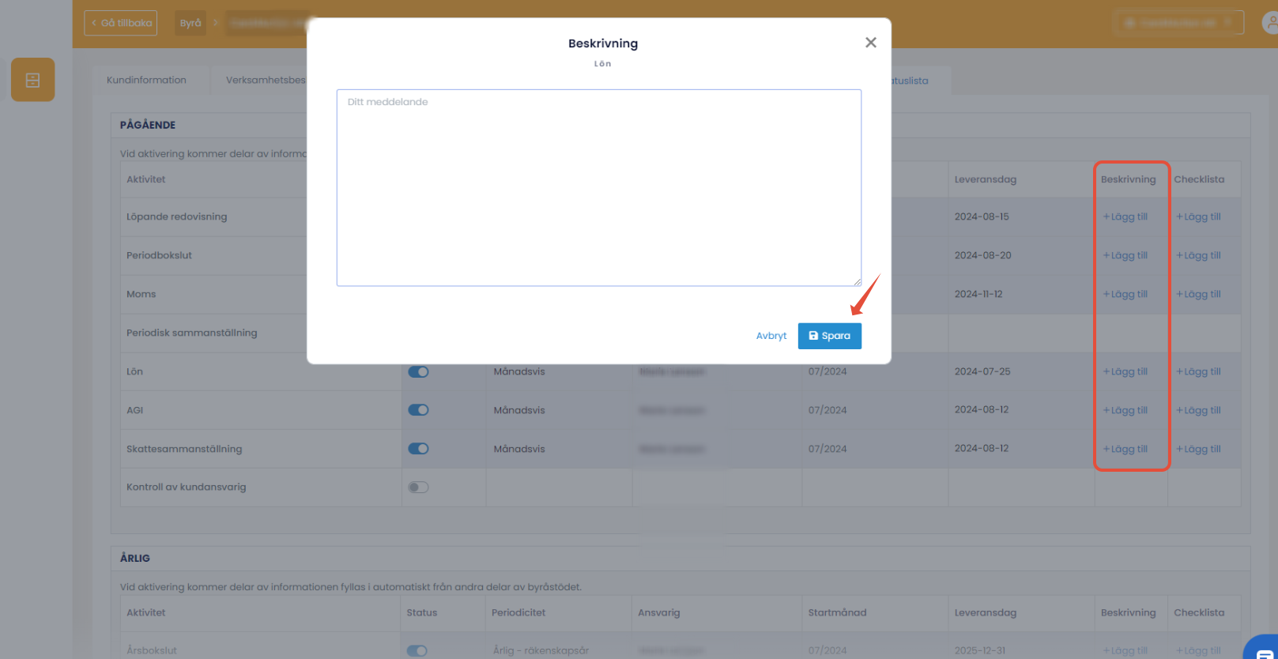Add Checklista for AGI row
The height and width of the screenshot is (659, 1278).
pyautogui.click(x=1198, y=410)
